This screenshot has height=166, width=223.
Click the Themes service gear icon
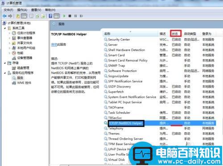[106, 134]
